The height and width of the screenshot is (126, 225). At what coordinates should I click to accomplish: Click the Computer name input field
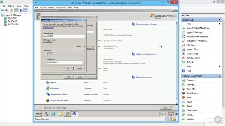64,36
